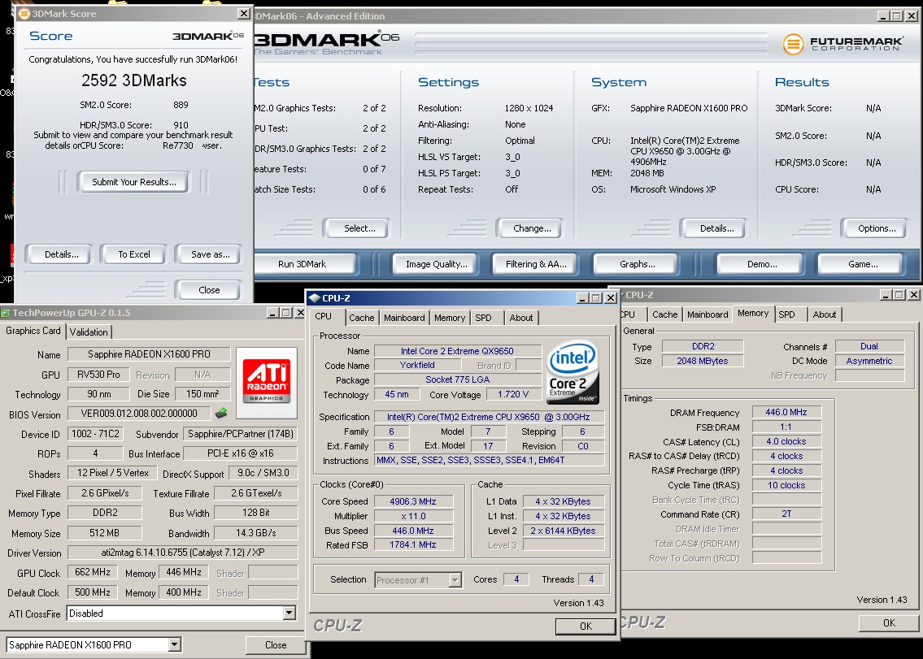Click the To Excel button
Screen dimensions: 923x659
point(133,254)
